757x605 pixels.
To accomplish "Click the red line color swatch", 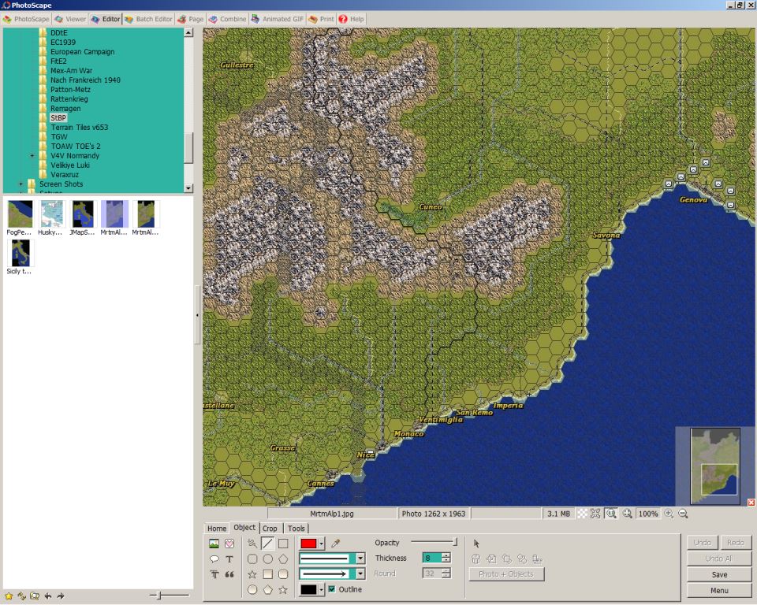I will point(308,544).
